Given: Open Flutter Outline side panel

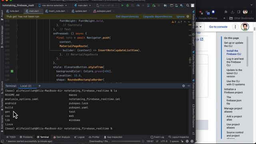Looking at the screenshot, I should click(194, 20).
